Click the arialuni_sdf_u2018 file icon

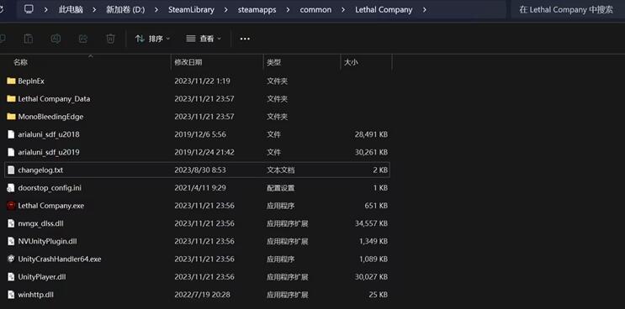pos(11,134)
